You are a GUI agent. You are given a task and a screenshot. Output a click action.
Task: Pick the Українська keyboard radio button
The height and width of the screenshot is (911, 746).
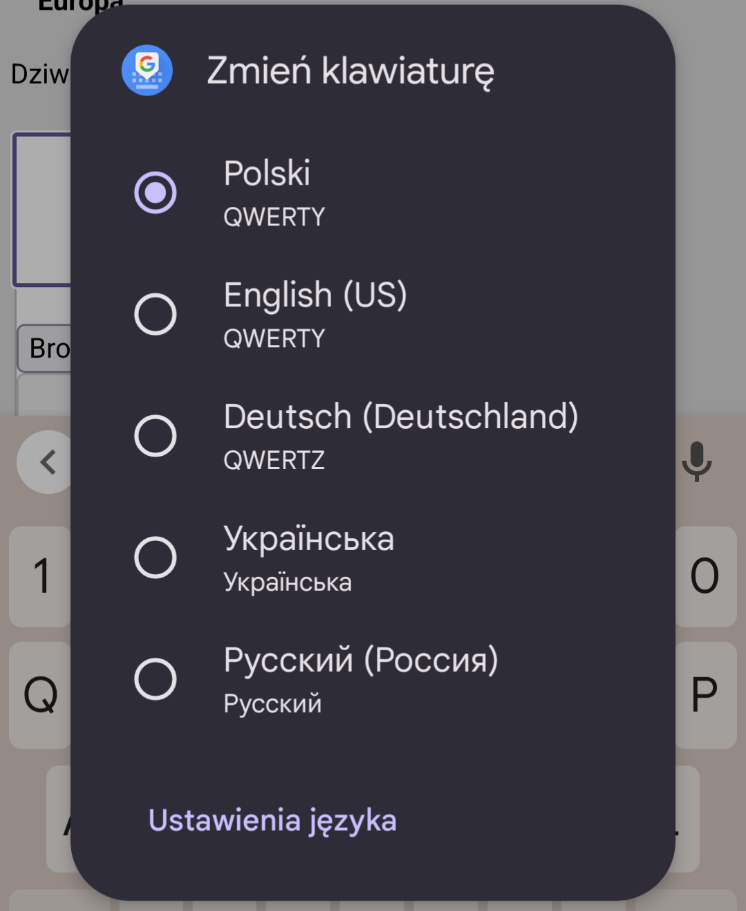point(156,558)
